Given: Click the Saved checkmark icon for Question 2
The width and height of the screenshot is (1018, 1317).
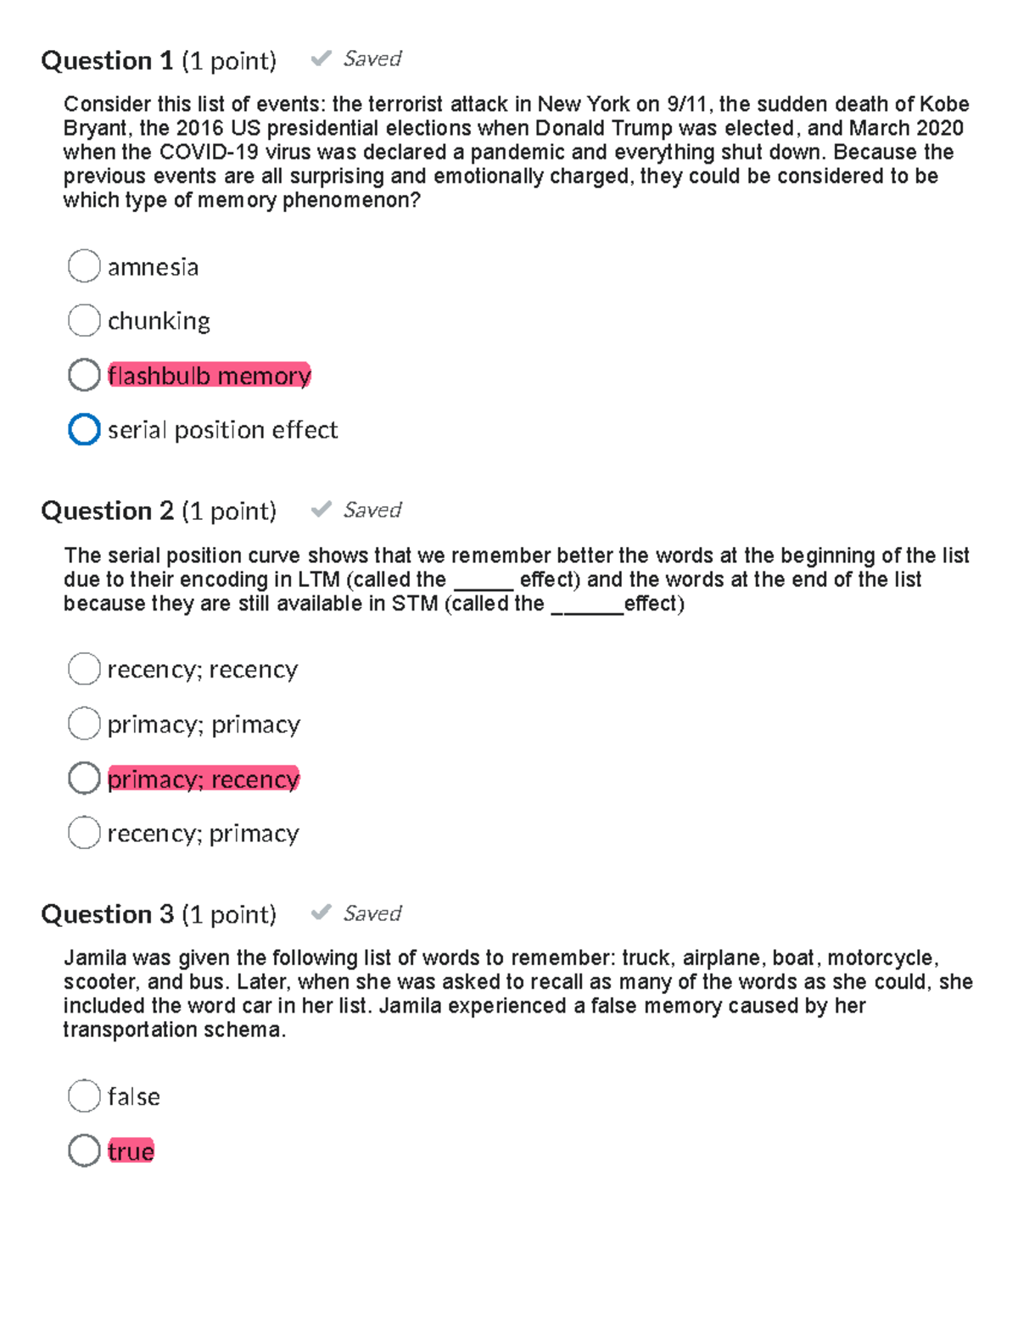Looking at the screenshot, I should (322, 509).
